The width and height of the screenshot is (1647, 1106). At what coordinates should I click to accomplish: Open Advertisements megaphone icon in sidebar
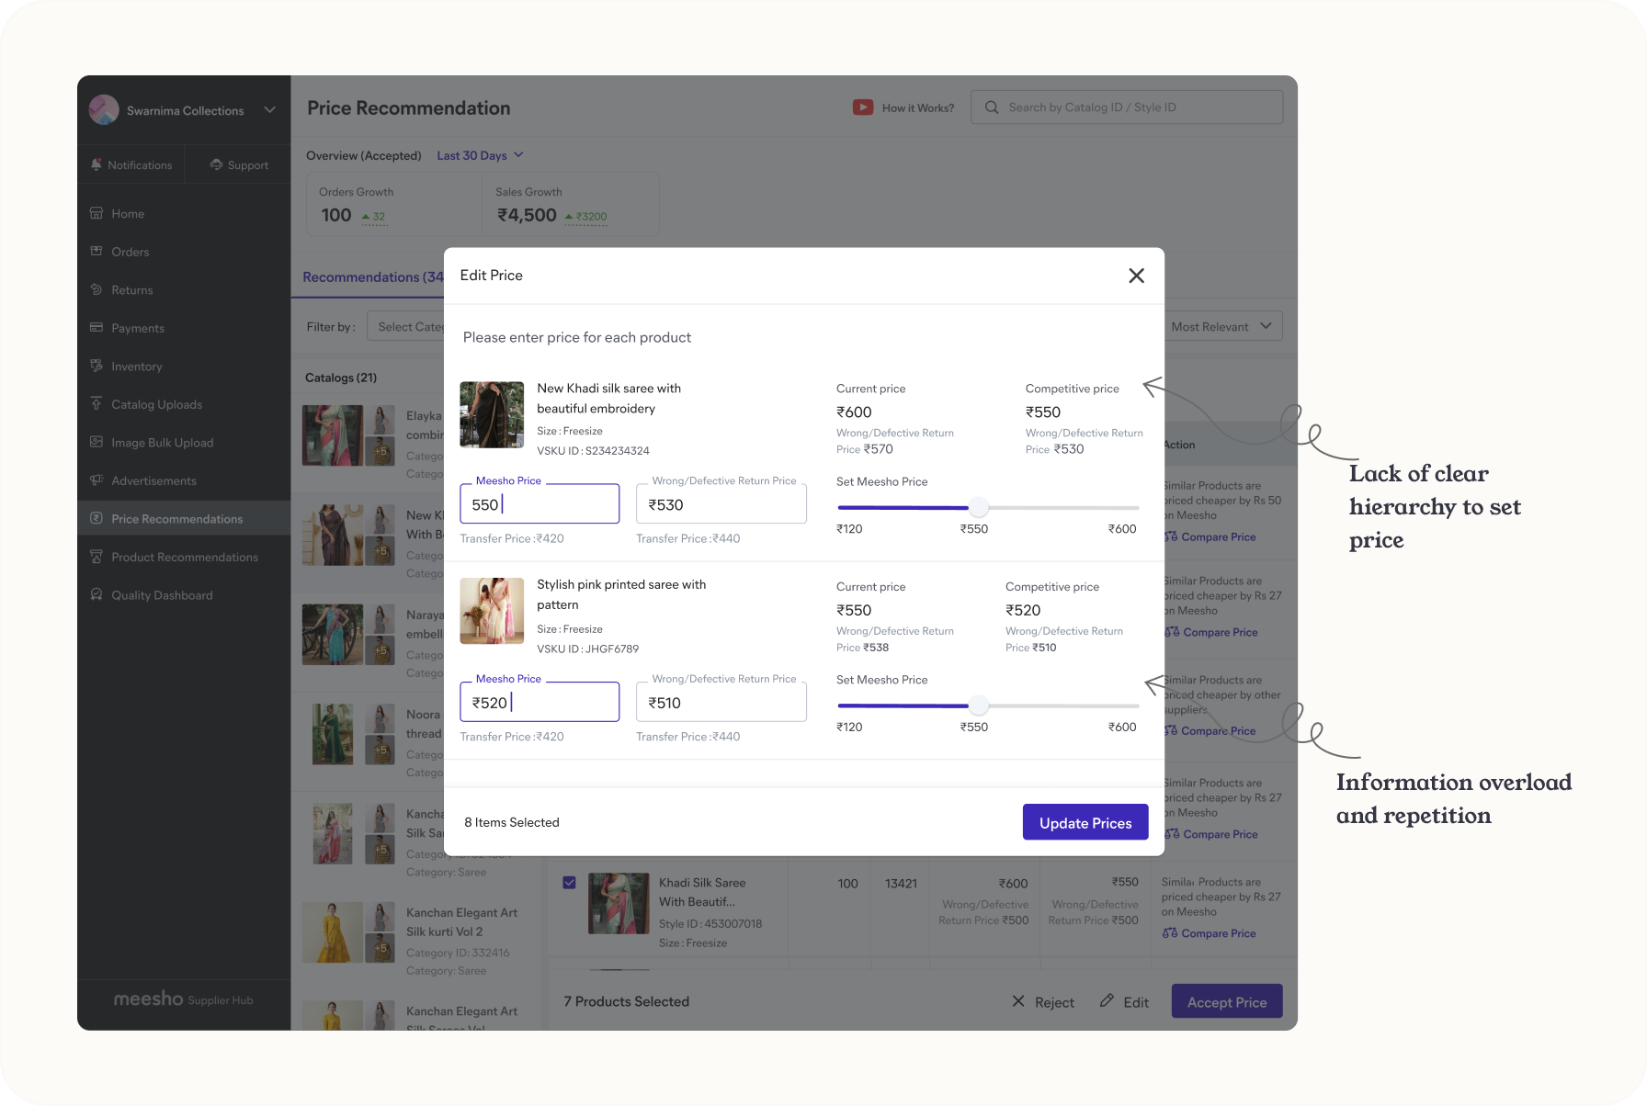click(97, 480)
